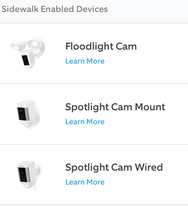Image resolution: width=188 pixels, height=206 pixels.
Task: Click the power cable on Spotlight Cam Wired
Action: [35, 188]
